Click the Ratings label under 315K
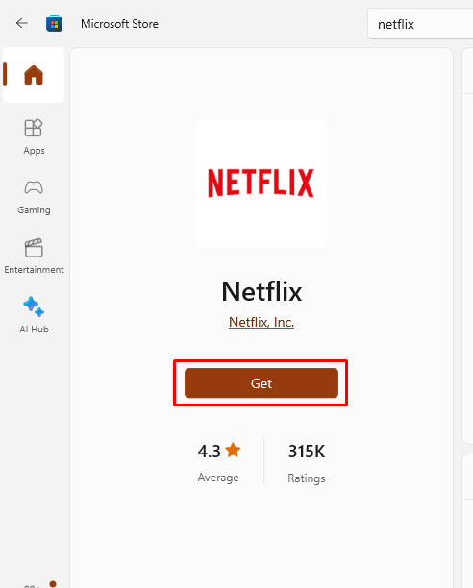 (307, 478)
